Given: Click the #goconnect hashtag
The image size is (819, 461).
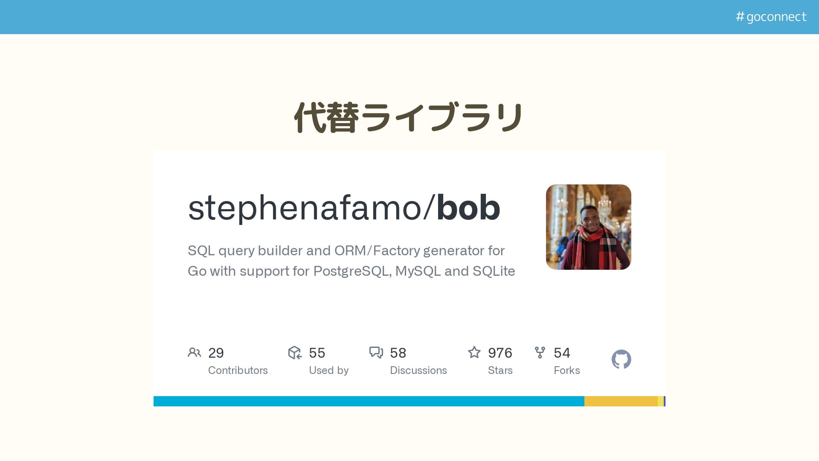Looking at the screenshot, I should click(771, 17).
